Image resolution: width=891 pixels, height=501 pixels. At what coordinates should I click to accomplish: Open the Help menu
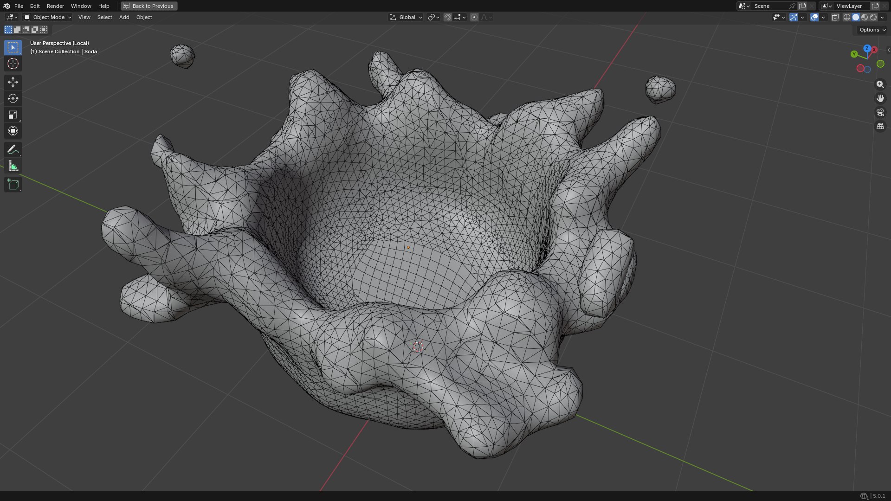pyautogui.click(x=103, y=6)
